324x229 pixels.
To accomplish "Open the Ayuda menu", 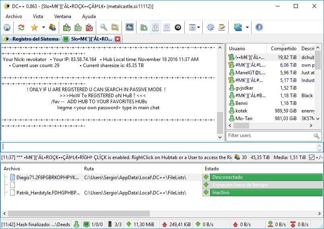I will 89,16.
